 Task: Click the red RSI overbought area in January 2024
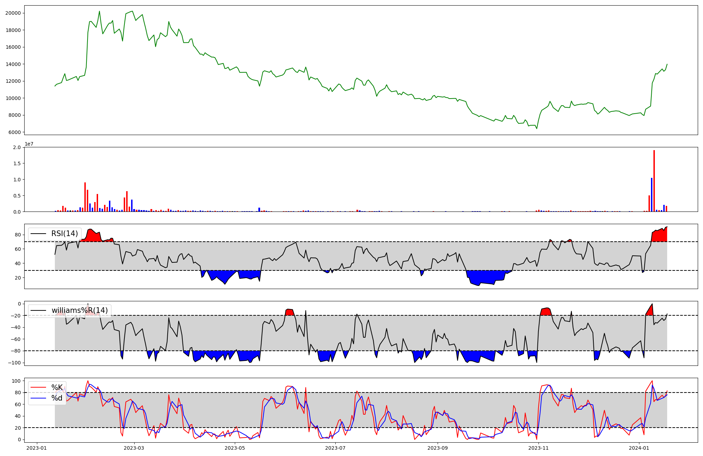(660, 236)
